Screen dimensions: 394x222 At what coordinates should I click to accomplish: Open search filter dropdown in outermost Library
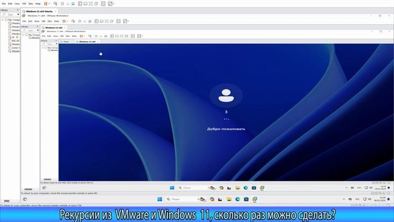click(x=18, y=15)
